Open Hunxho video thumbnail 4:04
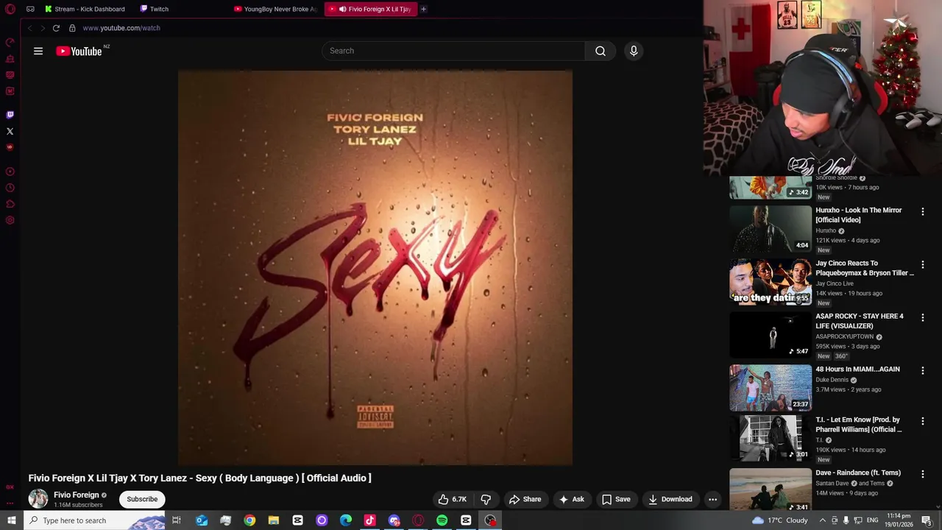Screen dimensions: 942x530 [x=771, y=229]
